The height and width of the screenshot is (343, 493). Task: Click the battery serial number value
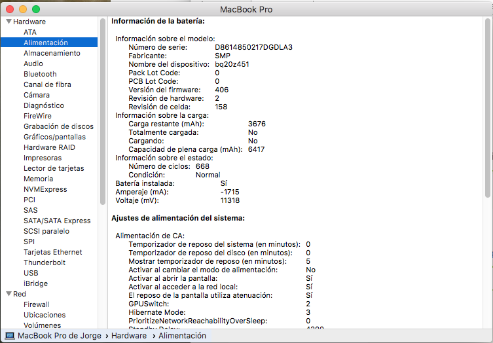(x=253, y=47)
